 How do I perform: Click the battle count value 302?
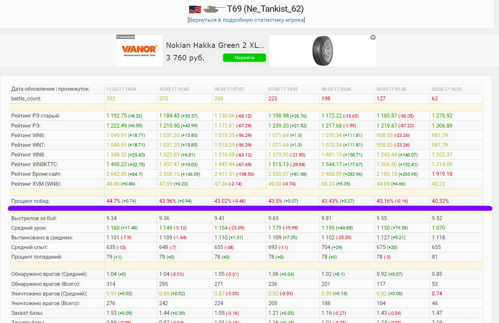coord(111,99)
